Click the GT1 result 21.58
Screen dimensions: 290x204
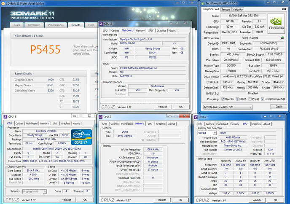pyautogui.click(x=75, y=80)
